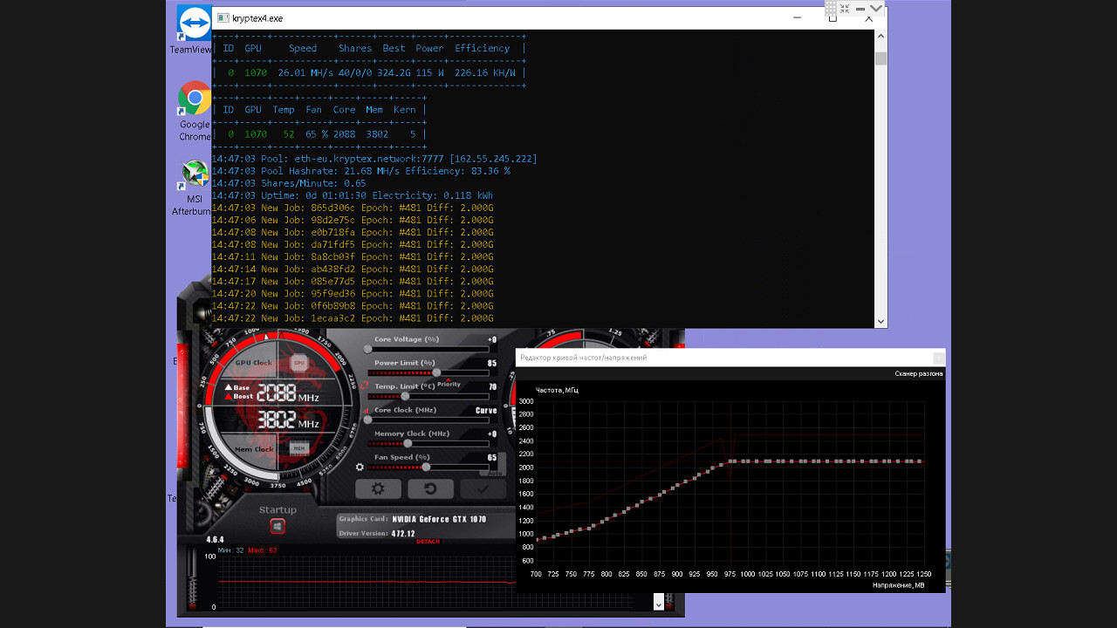Click the 226.16 KH/W efficiency value
This screenshot has width=1117, height=628.
(486, 73)
